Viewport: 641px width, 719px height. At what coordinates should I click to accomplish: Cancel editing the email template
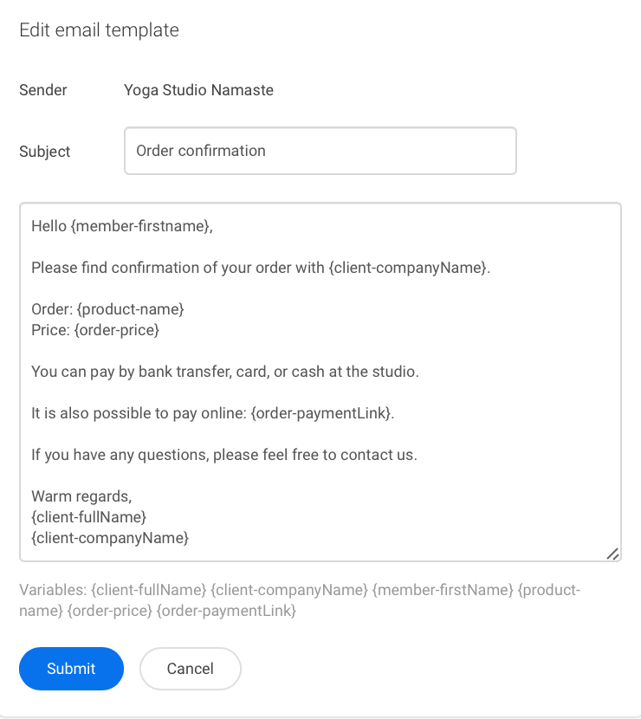pos(191,669)
